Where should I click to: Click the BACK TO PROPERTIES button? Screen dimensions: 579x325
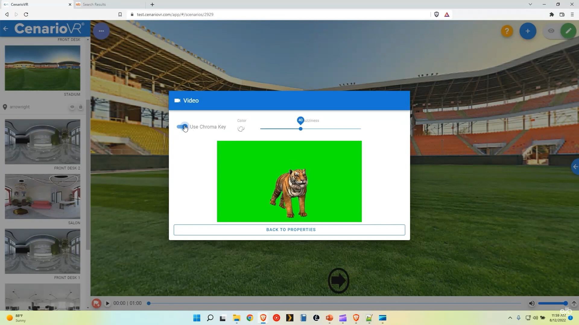point(291,229)
